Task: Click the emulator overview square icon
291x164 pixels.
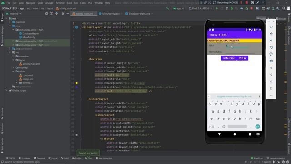Action: pyautogui.click(x=271, y=88)
